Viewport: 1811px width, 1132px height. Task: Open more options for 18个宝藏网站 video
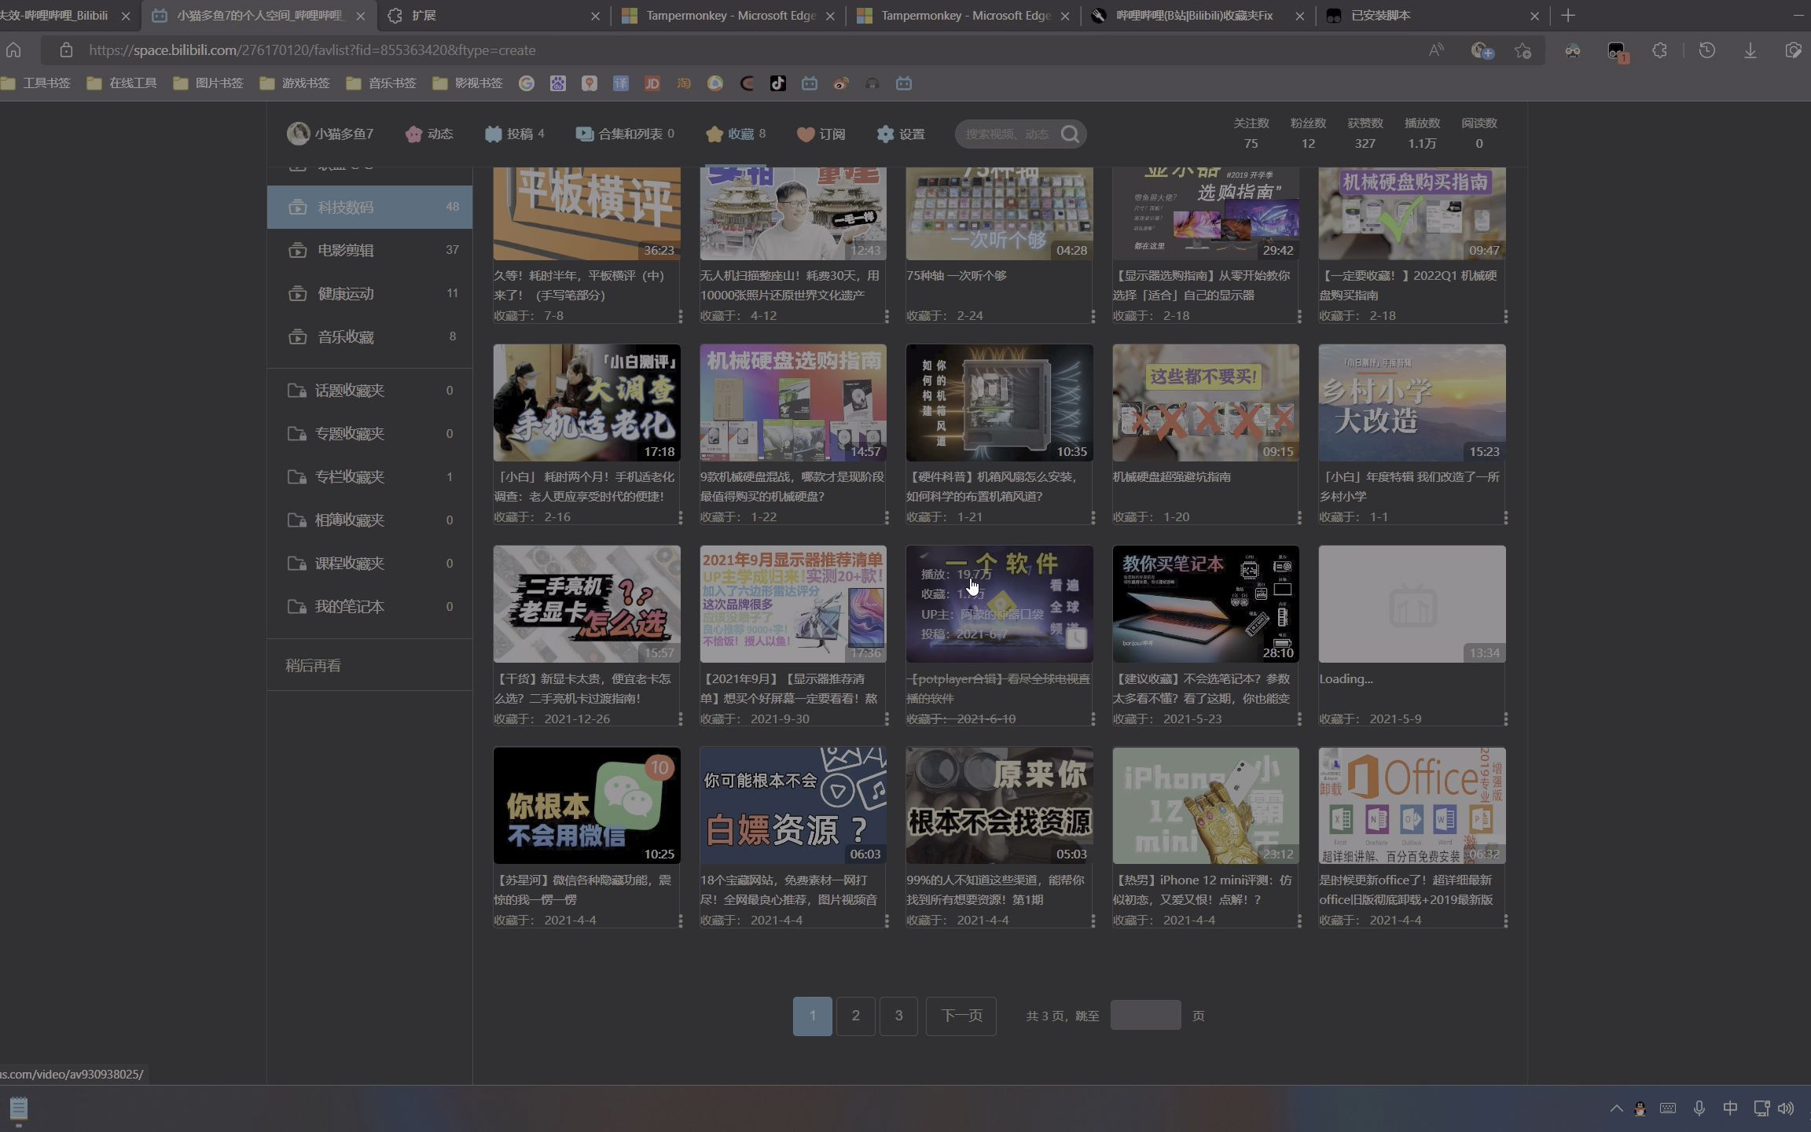(887, 921)
